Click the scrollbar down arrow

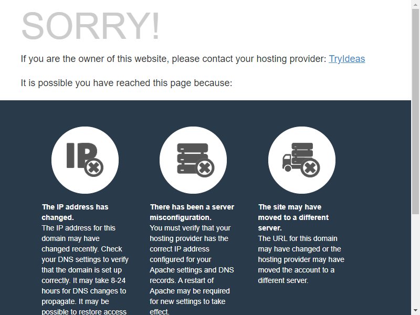pos(415,311)
